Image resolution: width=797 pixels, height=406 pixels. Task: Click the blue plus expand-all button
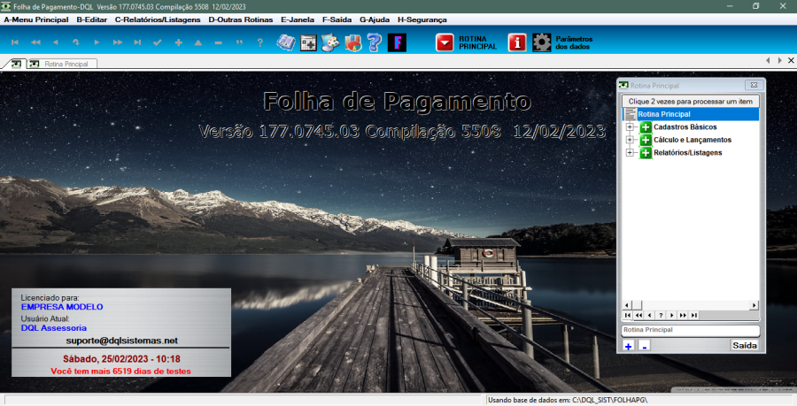pyautogui.click(x=628, y=346)
